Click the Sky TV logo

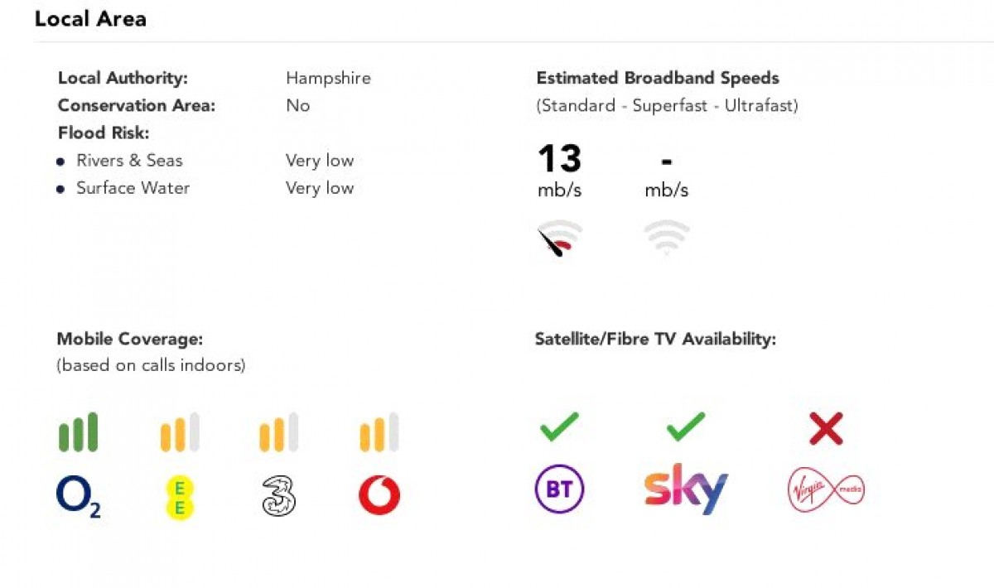tap(686, 489)
